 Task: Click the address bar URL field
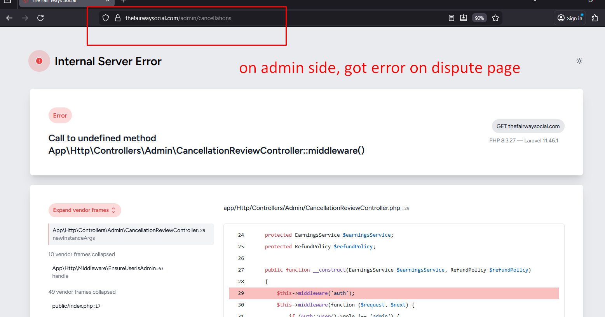233,18
